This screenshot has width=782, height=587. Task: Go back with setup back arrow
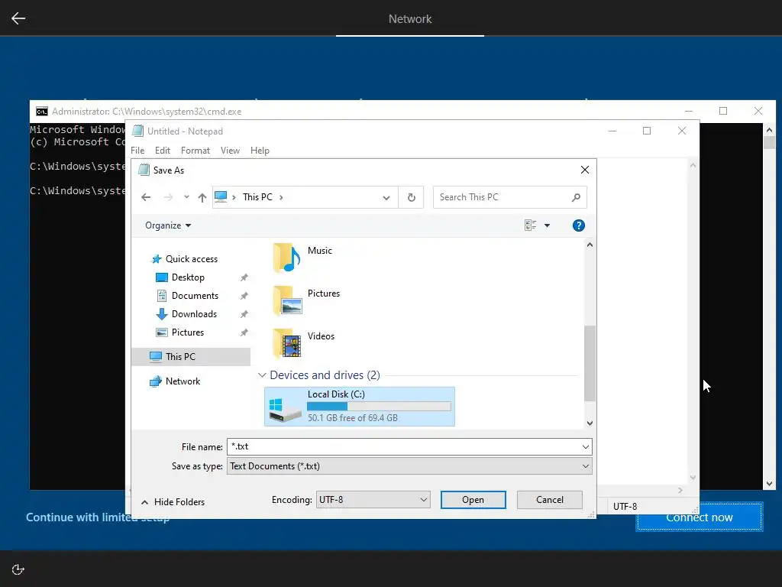[18, 18]
